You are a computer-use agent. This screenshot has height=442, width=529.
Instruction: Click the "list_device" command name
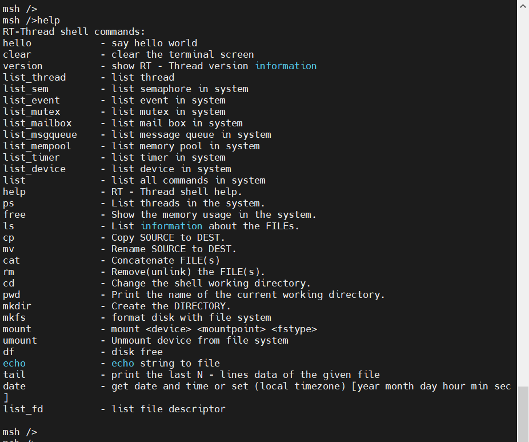(x=34, y=169)
